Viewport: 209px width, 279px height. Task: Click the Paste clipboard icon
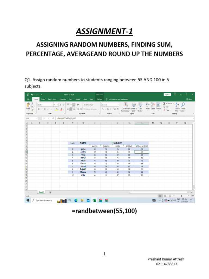(28, 105)
